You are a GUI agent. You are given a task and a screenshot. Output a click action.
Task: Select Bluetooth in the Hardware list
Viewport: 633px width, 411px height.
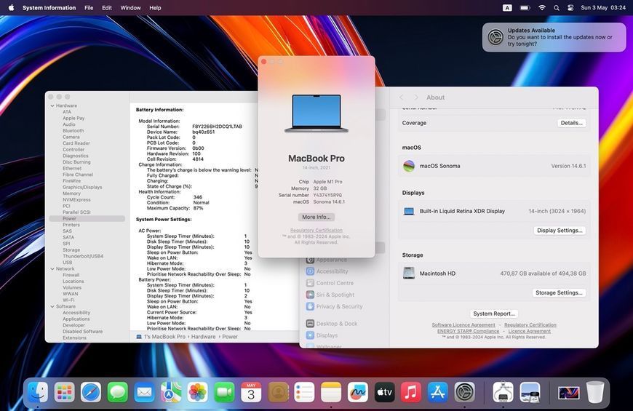click(73, 131)
